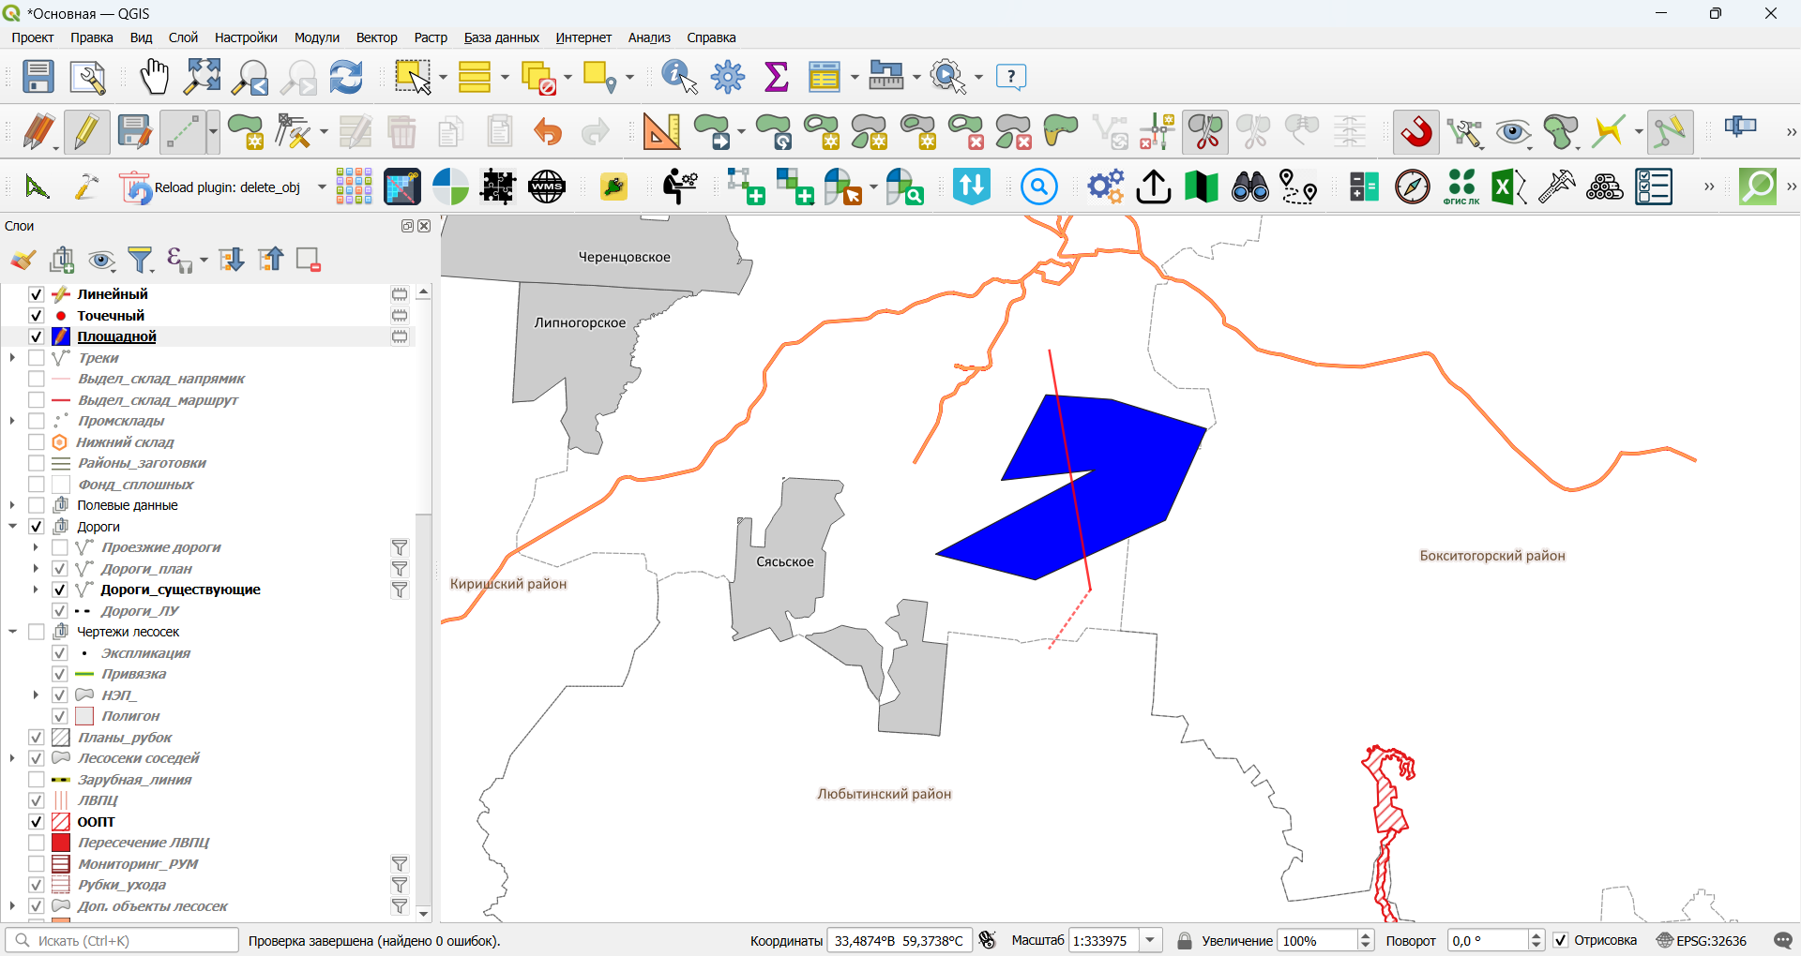Open the Вектор menu
The width and height of the screenshot is (1801, 956).
pyautogui.click(x=376, y=37)
